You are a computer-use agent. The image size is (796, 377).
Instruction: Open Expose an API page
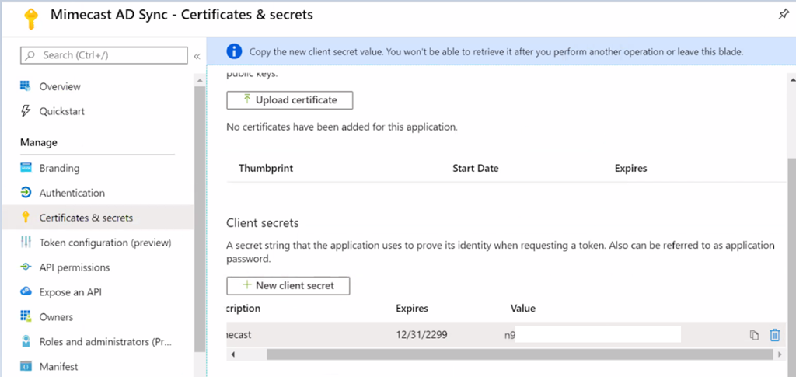(71, 292)
